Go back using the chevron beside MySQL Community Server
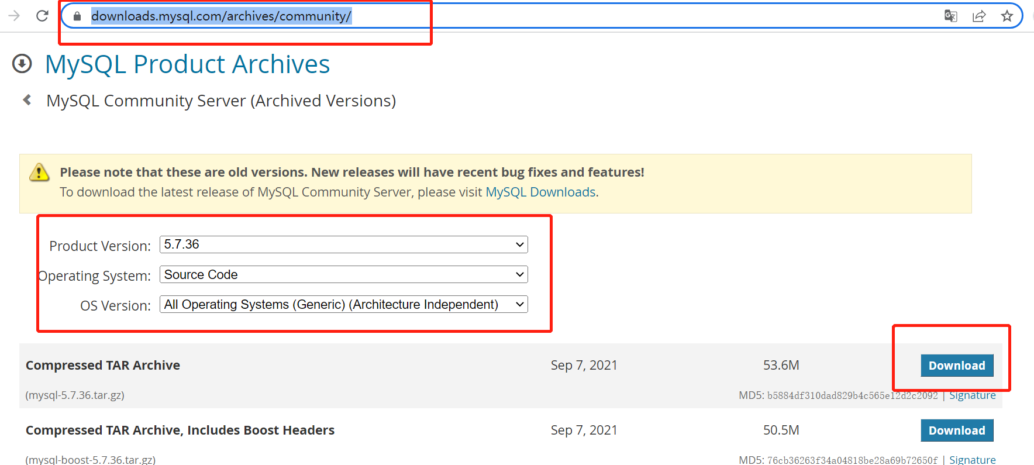 point(27,100)
